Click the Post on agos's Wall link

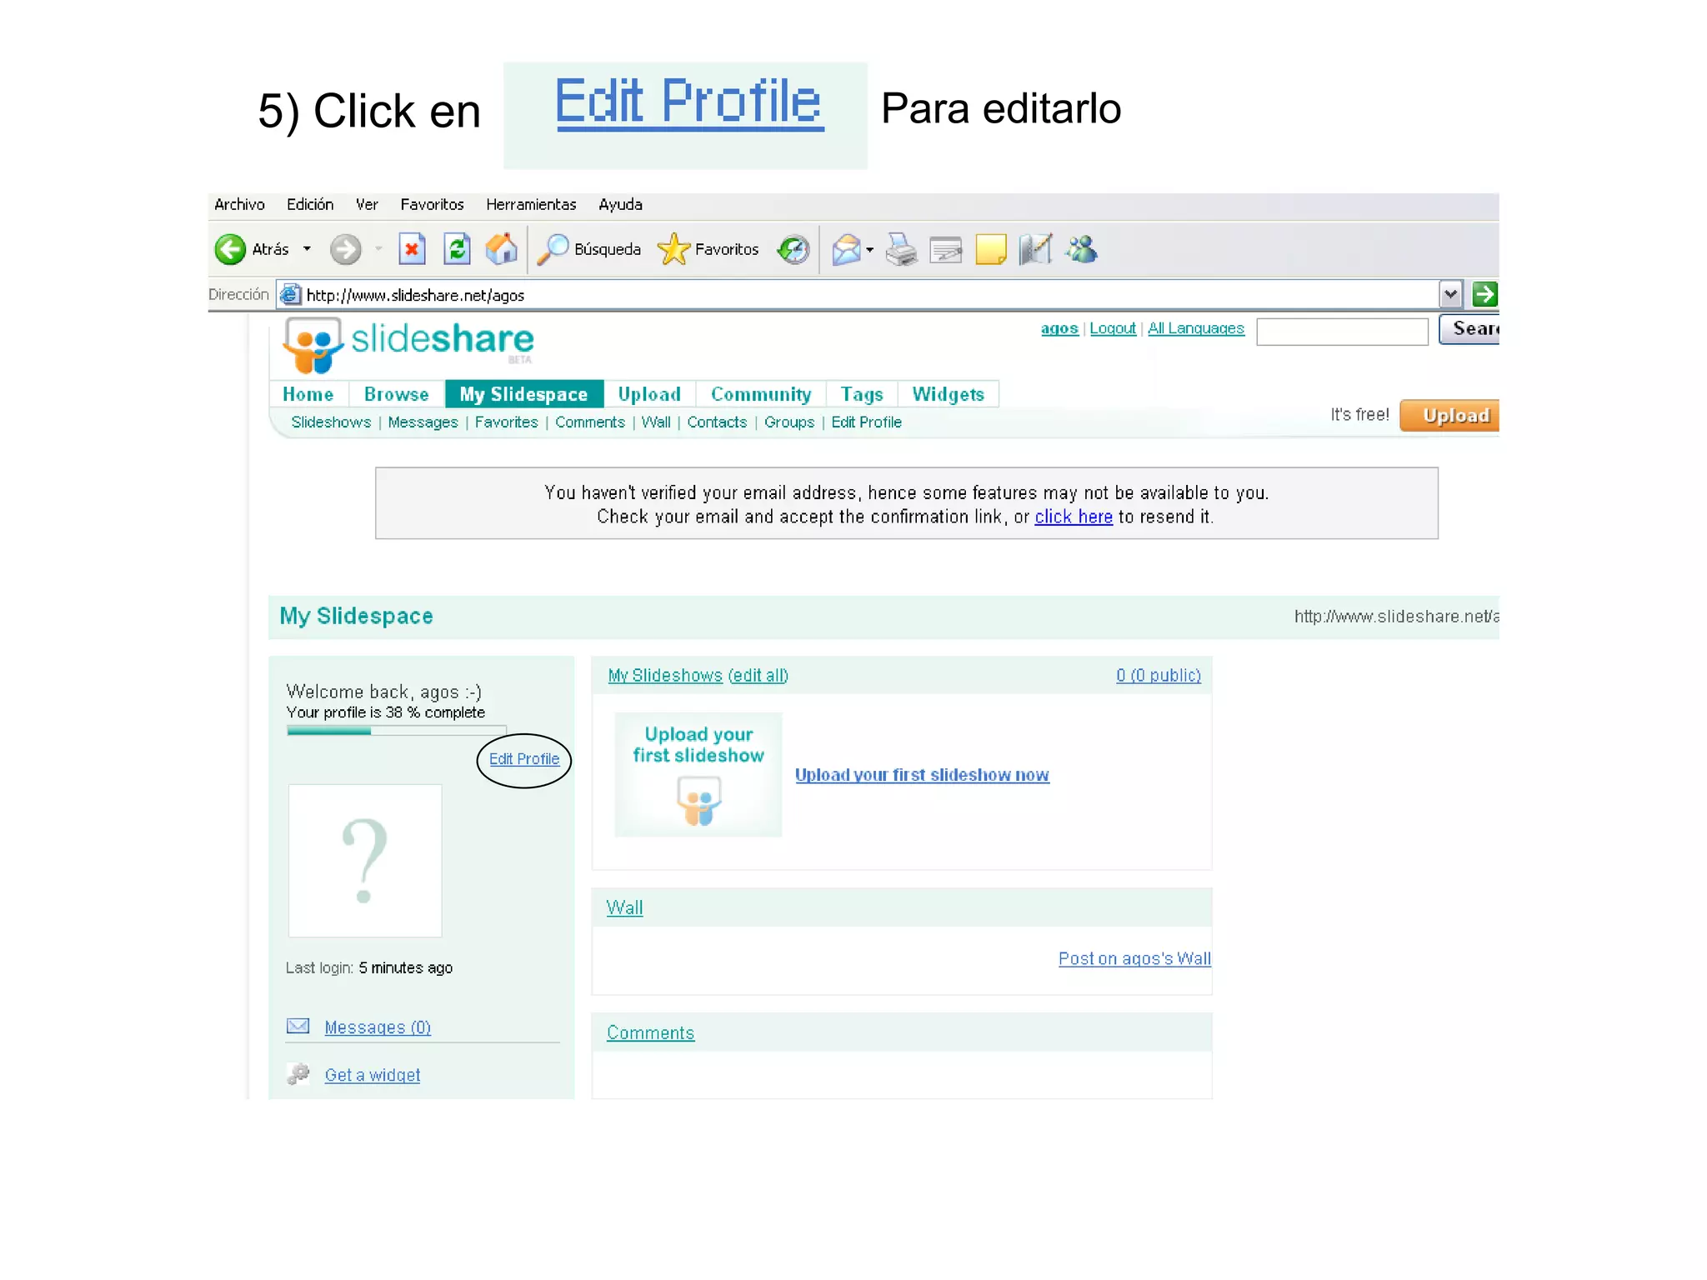click(1134, 958)
